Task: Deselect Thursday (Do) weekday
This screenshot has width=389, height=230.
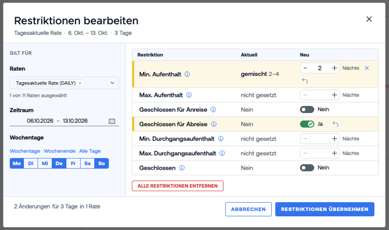Action: pyautogui.click(x=59, y=163)
